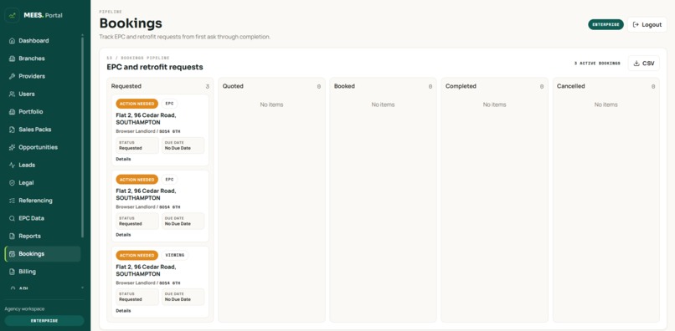Click the VIEWING card's address title

(146, 270)
